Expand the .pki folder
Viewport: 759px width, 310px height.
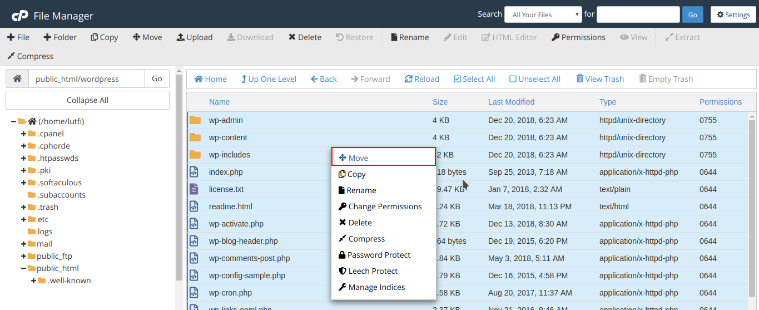[x=24, y=170]
